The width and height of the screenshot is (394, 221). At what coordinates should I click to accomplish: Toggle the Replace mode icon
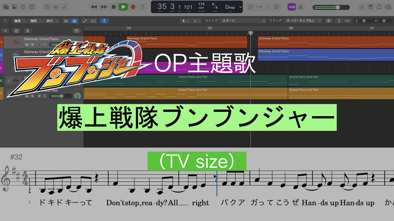pyautogui.click(x=250, y=7)
